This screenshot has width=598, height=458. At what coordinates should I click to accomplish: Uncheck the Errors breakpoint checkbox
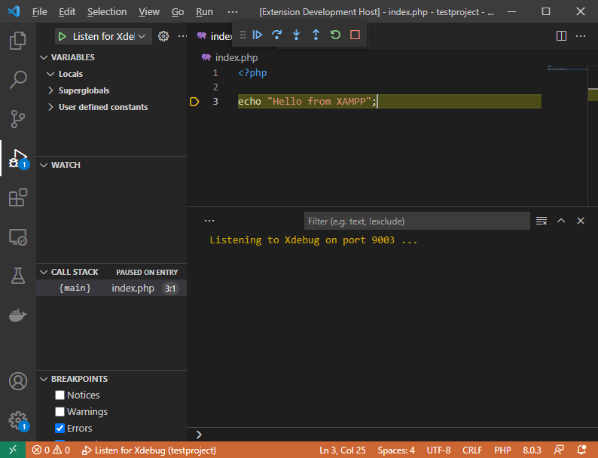(x=60, y=429)
